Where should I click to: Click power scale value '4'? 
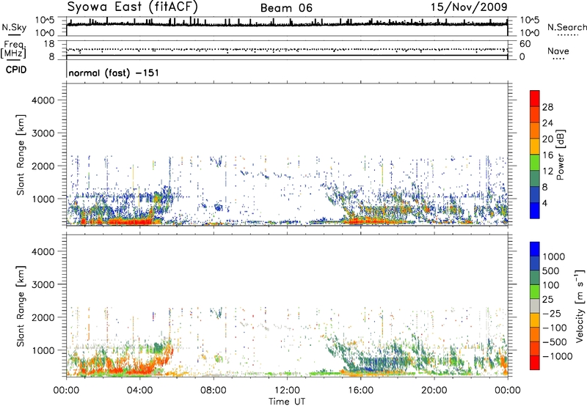pos(544,203)
